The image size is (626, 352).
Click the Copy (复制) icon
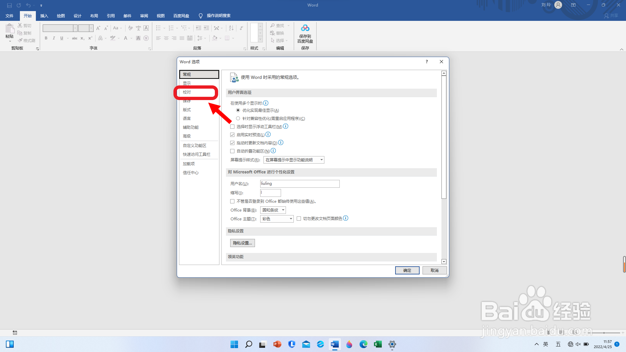[20, 33]
